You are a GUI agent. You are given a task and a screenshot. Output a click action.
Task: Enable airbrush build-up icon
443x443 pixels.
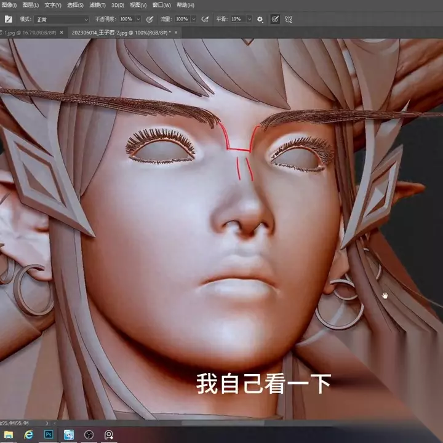pyautogui.click(x=205, y=19)
